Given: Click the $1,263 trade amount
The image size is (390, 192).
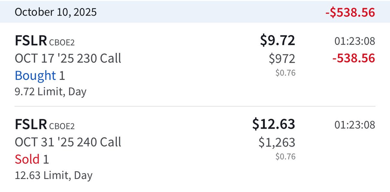Looking at the screenshot, I should click(x=277, y=142).
